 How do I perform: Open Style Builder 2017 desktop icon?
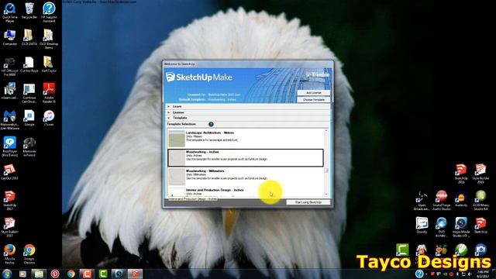10,227
